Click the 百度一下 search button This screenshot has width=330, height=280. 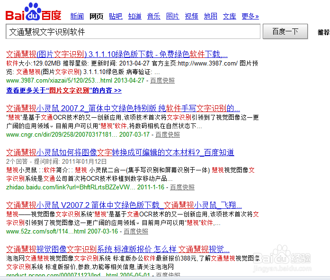[285, 31]
